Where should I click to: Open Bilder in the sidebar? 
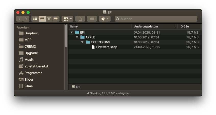(26, 79)
